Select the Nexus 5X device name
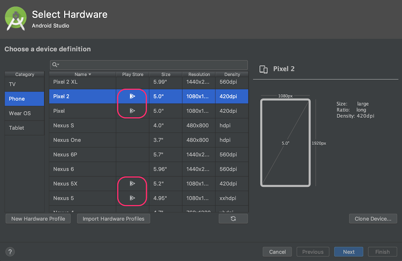Image resolution: width=402 pixels, height=261 pixels. click(x=65, y=183)
